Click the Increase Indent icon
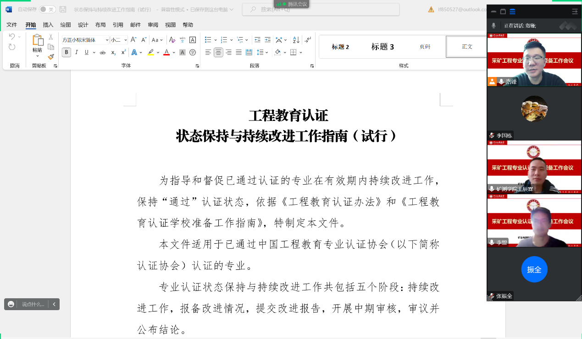The width and height of the screenshot is (582, 339). (268, 40)
